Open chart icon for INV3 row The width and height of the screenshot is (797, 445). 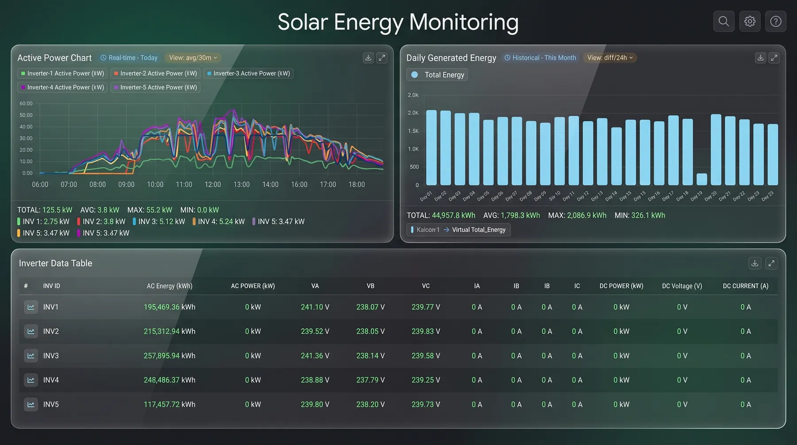(31, 356)
